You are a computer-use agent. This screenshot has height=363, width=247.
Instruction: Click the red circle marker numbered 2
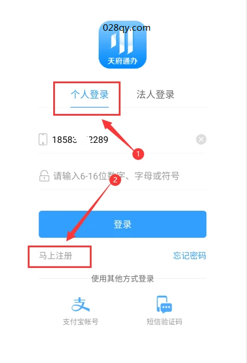[x=115, y=180]
